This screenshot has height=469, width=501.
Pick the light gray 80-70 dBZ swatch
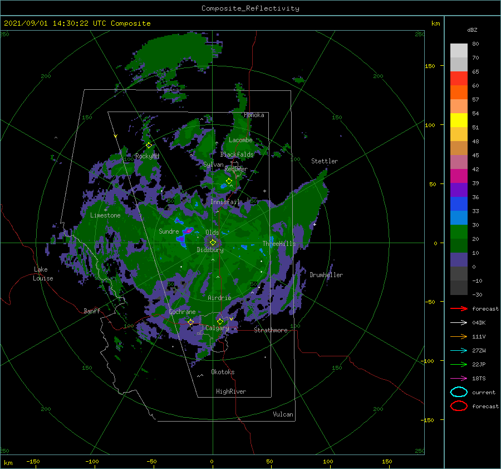[x=459, y=51]
